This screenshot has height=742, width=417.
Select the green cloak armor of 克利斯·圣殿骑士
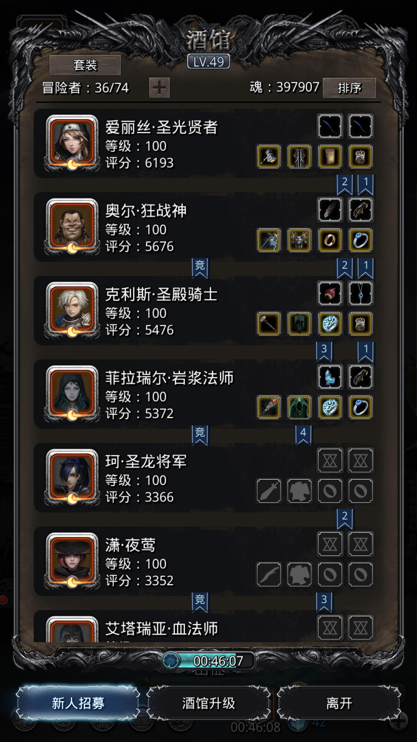click(299, 324)
